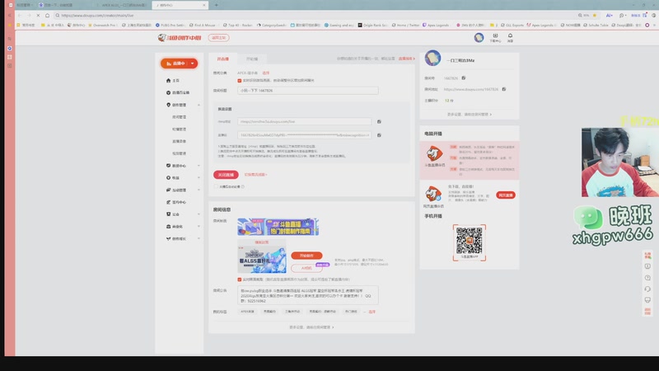The width and height of the screenshot is (659, 371).
Task: Expand the 收益 sidebar chevron
Action: 199,178
